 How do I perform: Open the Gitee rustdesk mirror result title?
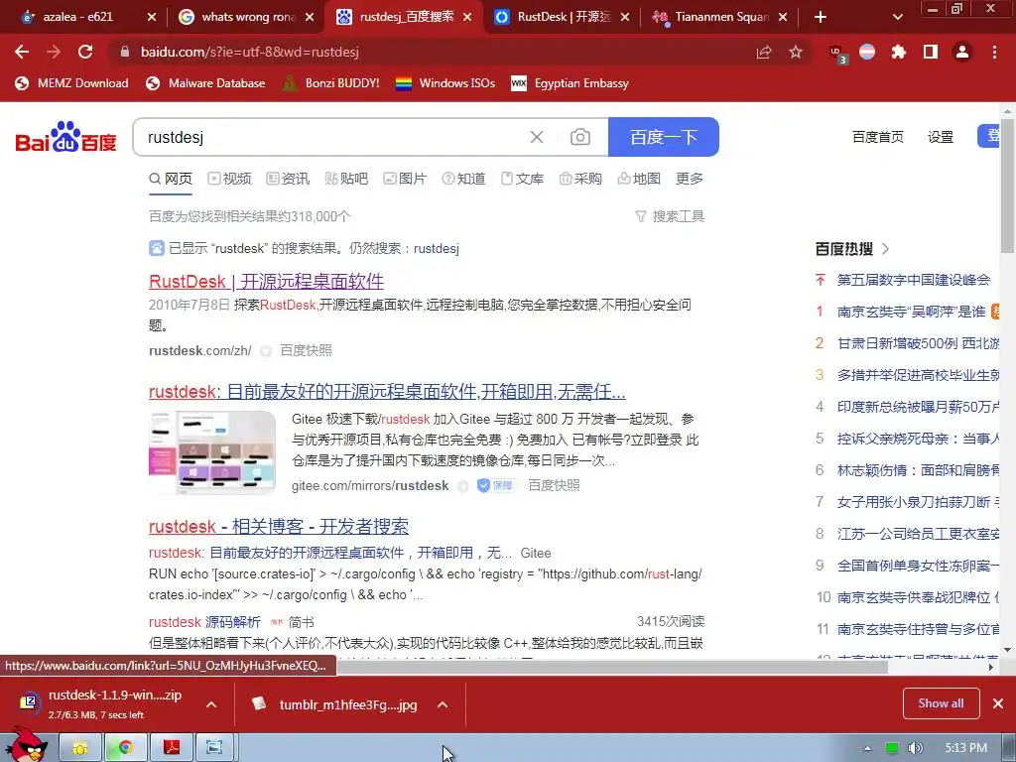[387, 391]
